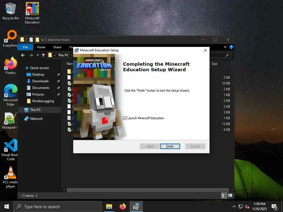The width and height of the screenshot is (283, 212).
Task: Close the Minecraft Education Setup dialog
Action: (x=205, y=50)
